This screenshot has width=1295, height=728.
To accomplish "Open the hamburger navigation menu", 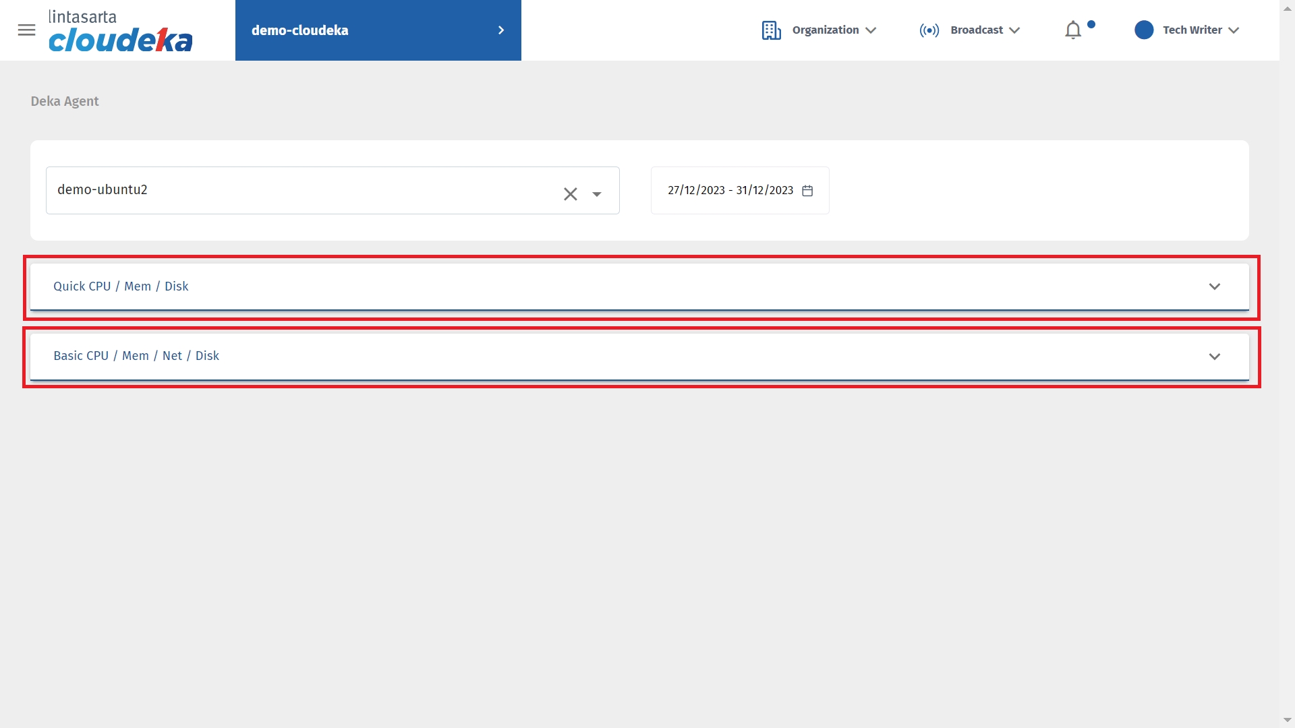I will tap(26, 30).
